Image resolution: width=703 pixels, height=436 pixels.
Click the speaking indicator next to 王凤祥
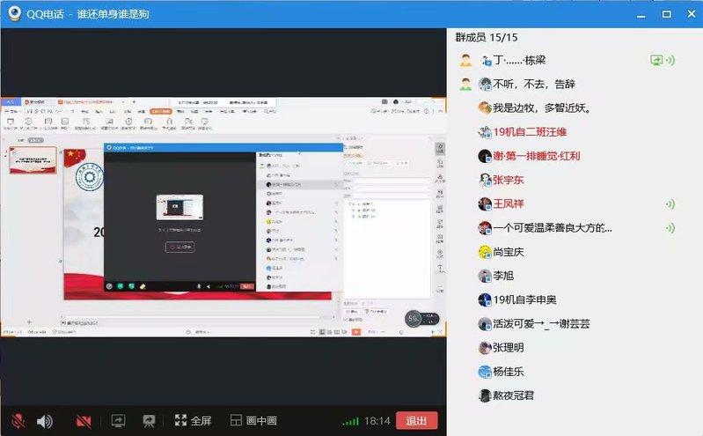pos(670,204)
